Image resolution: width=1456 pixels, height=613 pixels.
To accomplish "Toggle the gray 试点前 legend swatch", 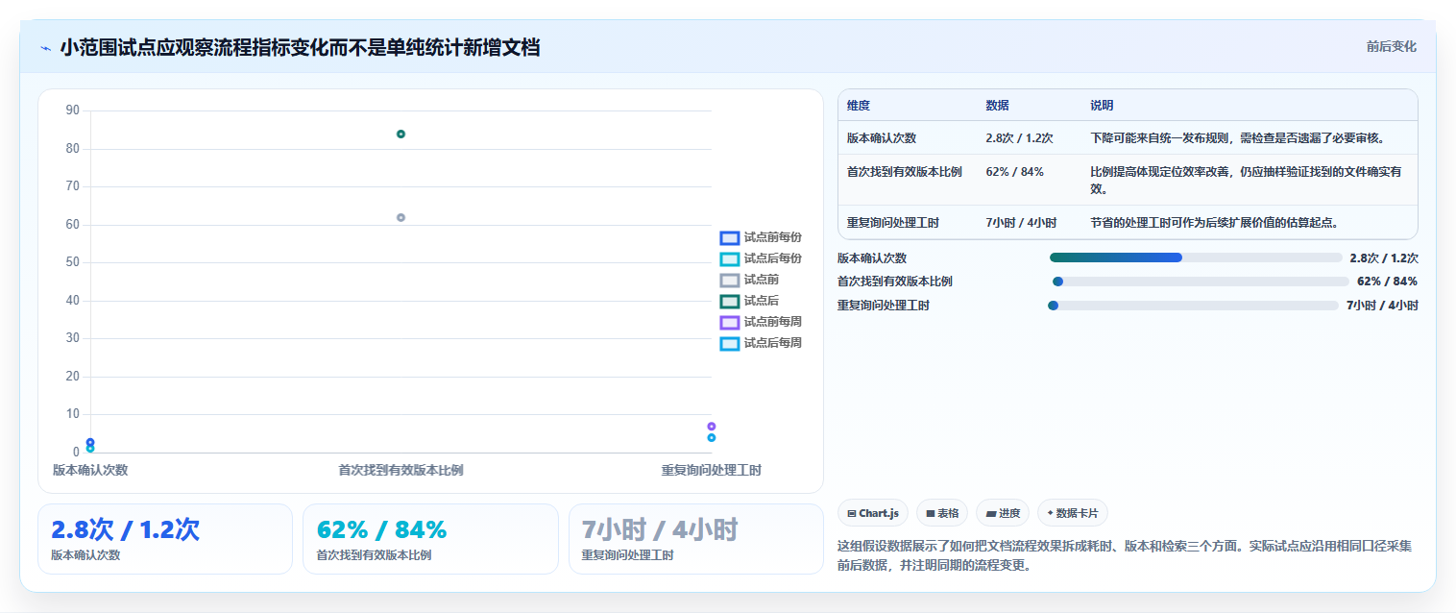I will [730, 280].
